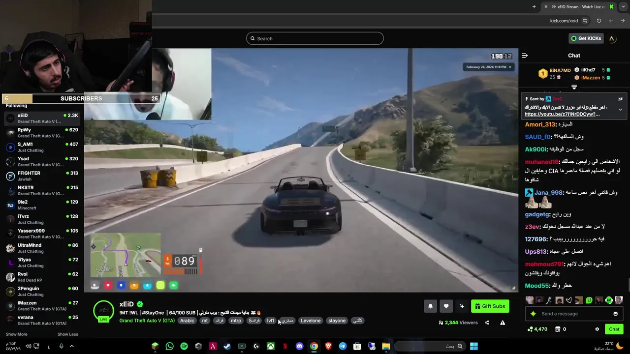Viewport: 630px width, 354px height.
Task: Hide the pinned message with the eye icon
Action: coord(621,99)
